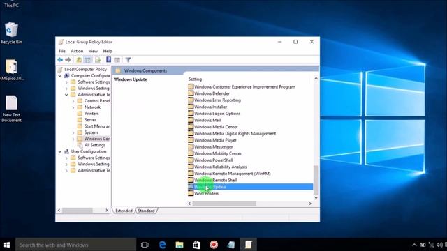447x251 pixels.
Task: Expand Windows Settings under Computer Configuration
Action: click(x=66, y=89)
